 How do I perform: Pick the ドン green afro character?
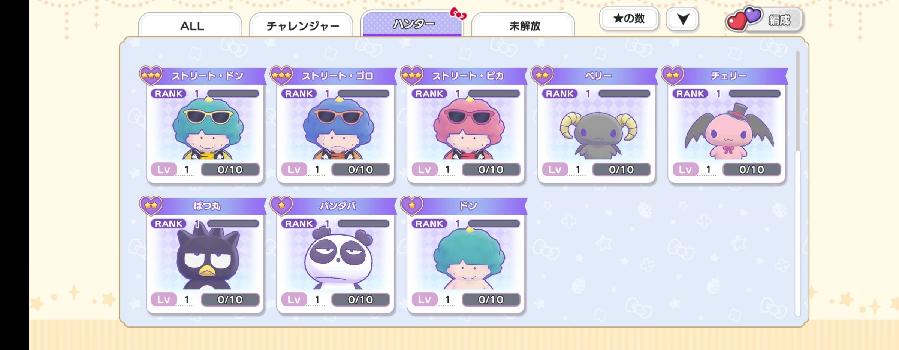coord(468,259)
